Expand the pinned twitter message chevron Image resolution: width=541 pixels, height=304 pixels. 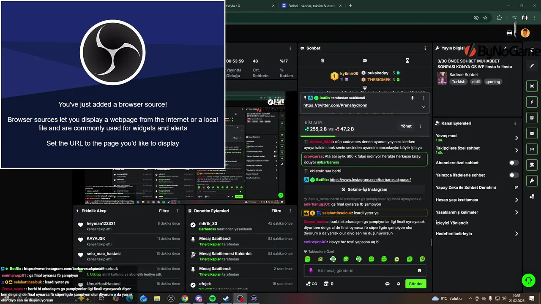[424, 107]
